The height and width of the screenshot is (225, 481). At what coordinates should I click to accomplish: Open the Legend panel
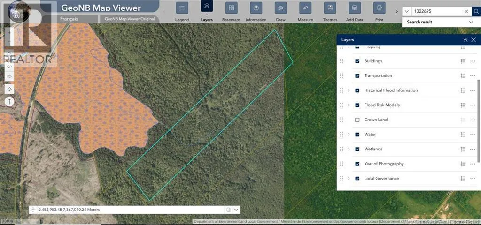coord(182,8)
